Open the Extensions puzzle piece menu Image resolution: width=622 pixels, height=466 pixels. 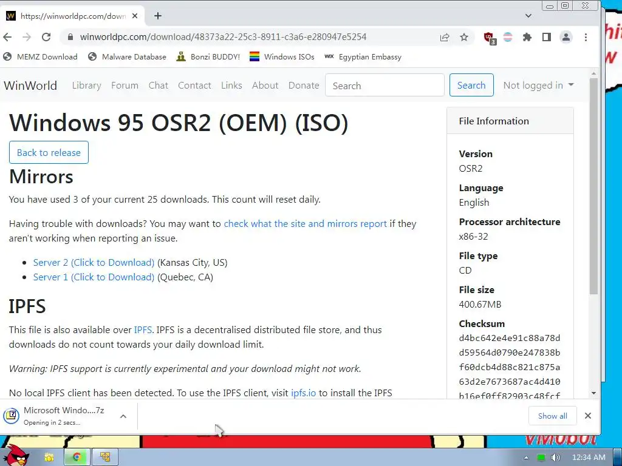527,37
